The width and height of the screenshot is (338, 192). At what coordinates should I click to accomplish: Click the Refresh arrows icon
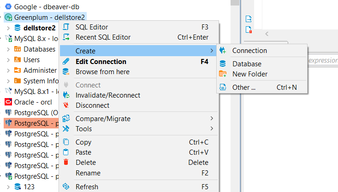pyautogui.click(x=66, y=186)
